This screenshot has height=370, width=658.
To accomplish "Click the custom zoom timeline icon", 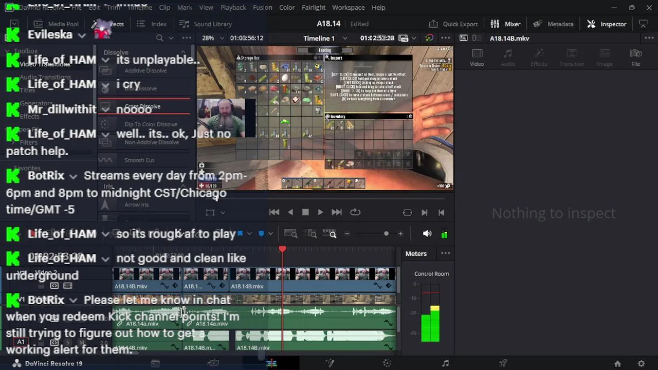I will (330, 234).
